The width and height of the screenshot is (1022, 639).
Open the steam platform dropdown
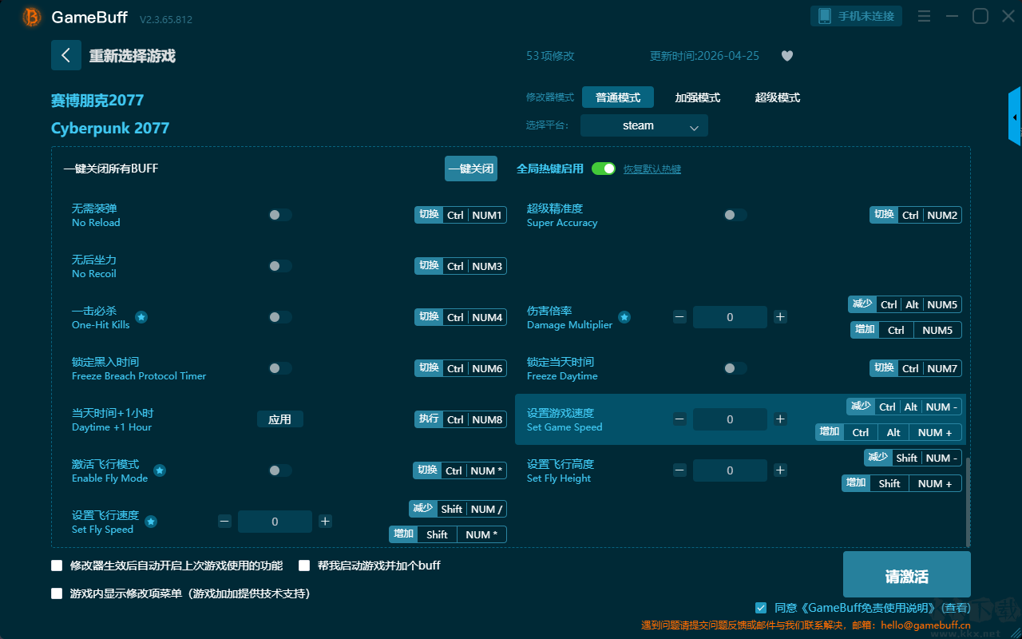click(644, 125)
